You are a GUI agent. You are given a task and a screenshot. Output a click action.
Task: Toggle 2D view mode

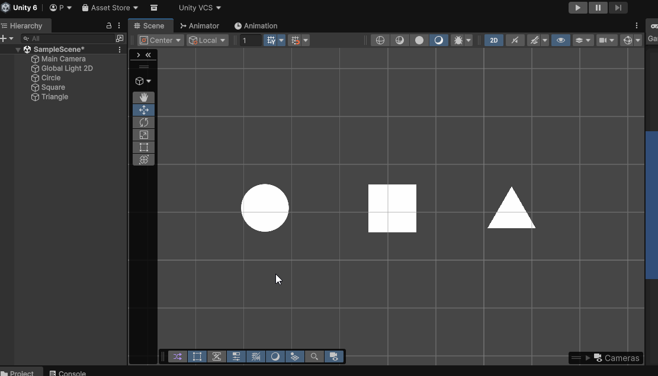click(494, 40)
